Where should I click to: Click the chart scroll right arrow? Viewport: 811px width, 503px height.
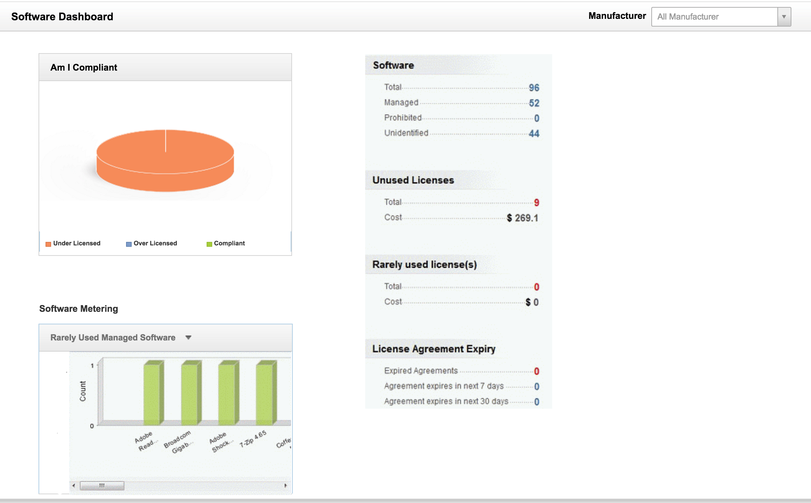pyautogui.click(x=286, y=486)
